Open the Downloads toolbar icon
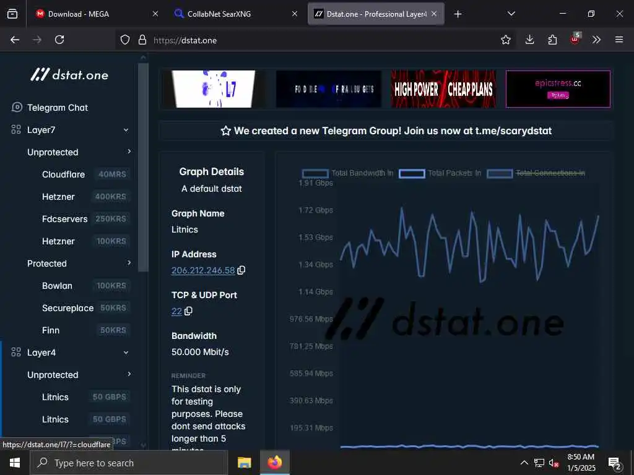 pos(530,40)
